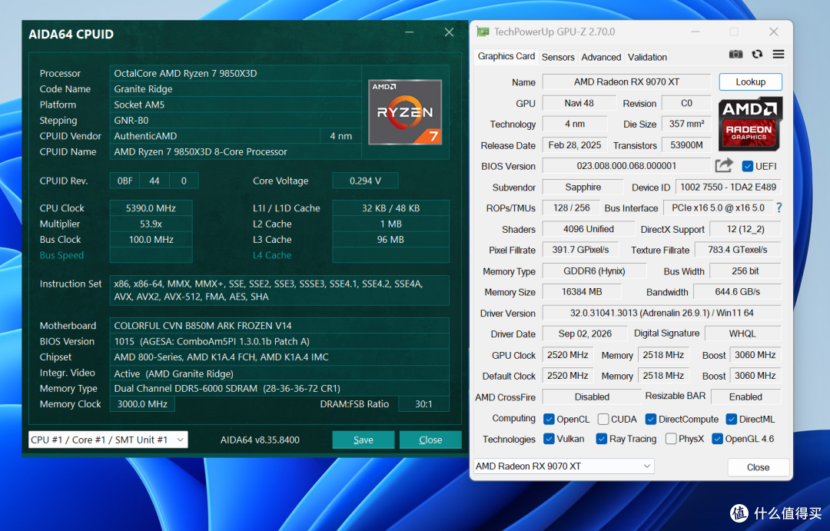Click the Driver Version field in GPU-Z
Screen dimensions: 830x531
coord(662,313)
